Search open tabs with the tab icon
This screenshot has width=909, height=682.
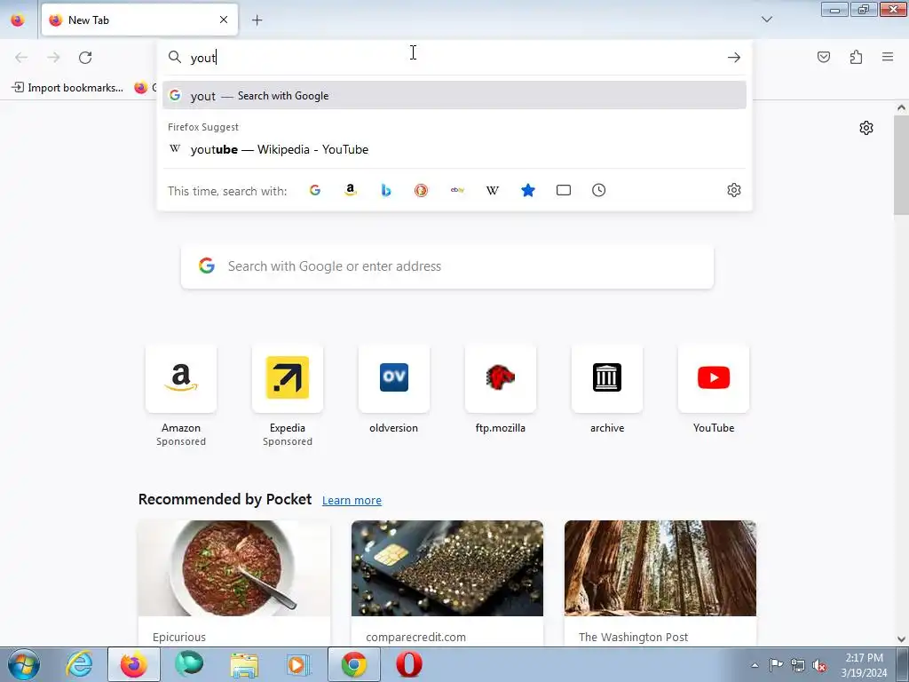coord(564,190)
